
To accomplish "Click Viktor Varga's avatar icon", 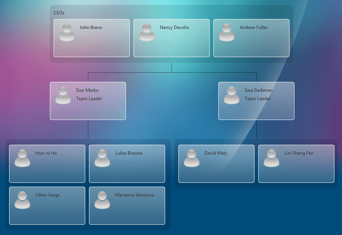I will (x=22, y=200).
